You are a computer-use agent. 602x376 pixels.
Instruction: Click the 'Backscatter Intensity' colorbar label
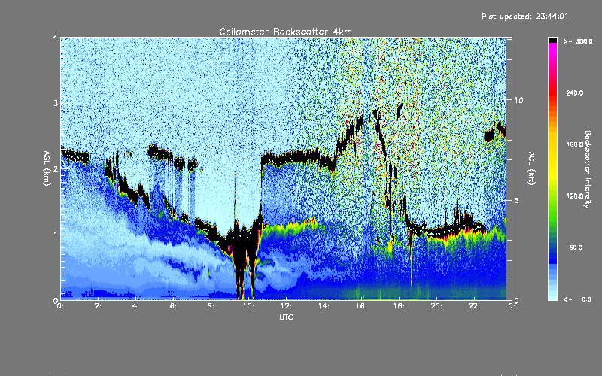click(588, 169)
